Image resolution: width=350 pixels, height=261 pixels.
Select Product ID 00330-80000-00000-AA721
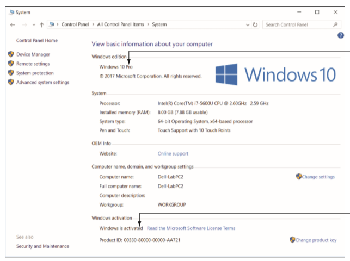pos(140,240)
